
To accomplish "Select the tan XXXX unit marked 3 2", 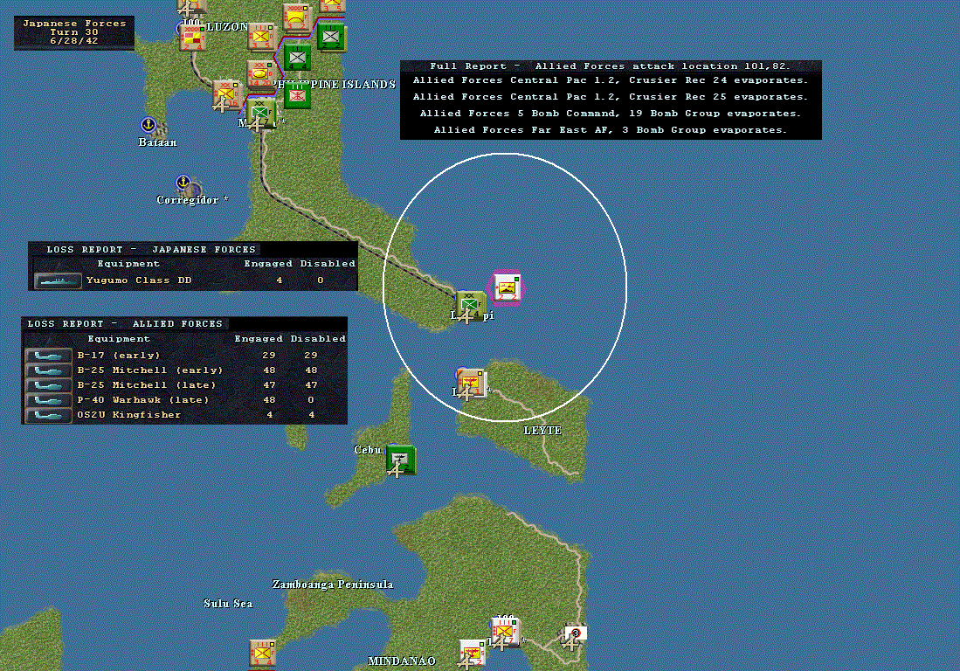I will coord(297,17).
